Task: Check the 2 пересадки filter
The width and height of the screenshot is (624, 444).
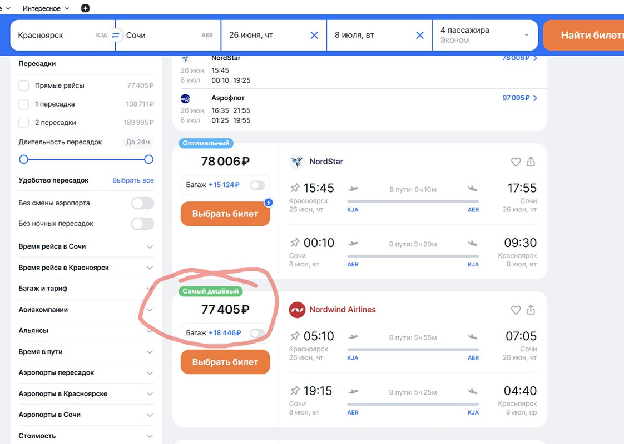Action: tap(24, 123)
